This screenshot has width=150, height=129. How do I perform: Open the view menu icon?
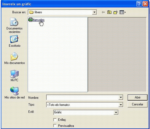tap(123, 12)
